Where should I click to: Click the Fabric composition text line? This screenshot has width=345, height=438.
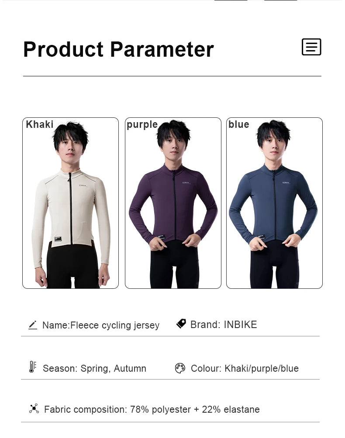[x=152, y=410]
